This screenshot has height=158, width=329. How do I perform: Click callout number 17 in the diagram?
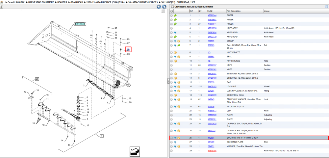pyautogui.click(x=88, y=125)
